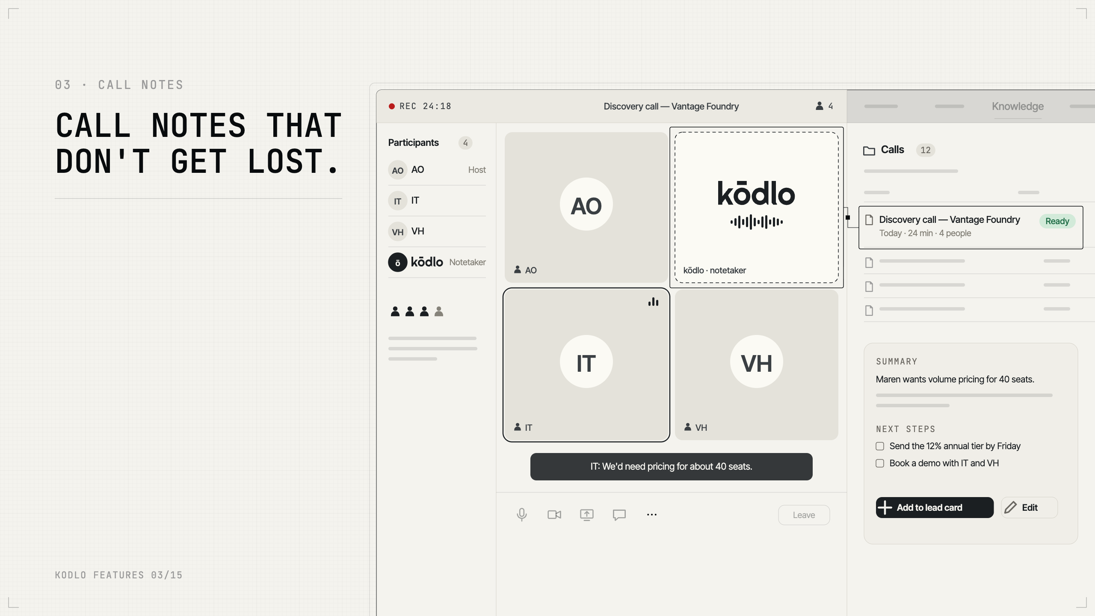This screenshot has height=616, width=1095.
Task: Click the Add to lead card button
Action: 935,507
